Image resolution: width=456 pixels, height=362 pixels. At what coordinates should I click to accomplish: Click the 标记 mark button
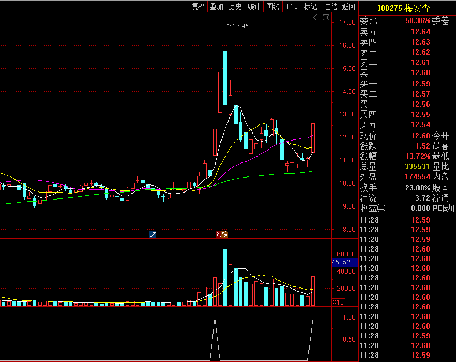point(310,6)
